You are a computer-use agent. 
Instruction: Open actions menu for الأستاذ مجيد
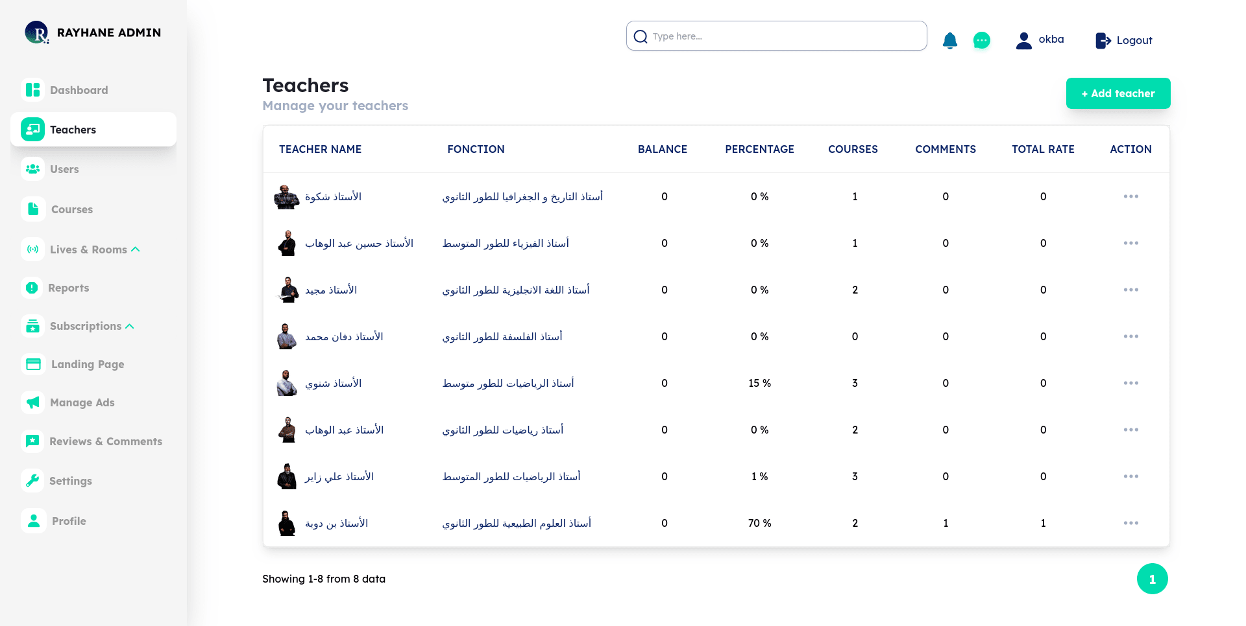1131,290
